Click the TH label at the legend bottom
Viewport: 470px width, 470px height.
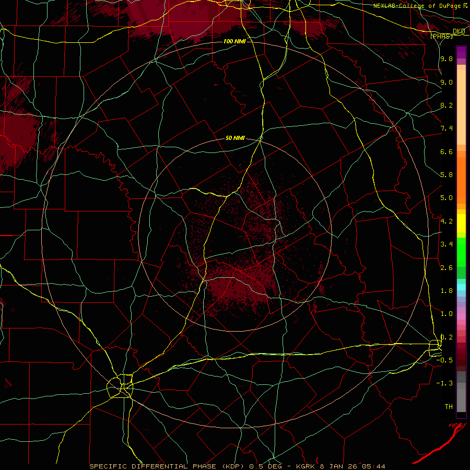(x=449, y=407)
